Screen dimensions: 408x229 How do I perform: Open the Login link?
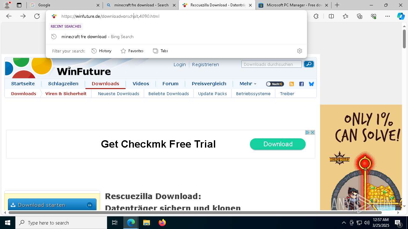[x=179, y=64]
